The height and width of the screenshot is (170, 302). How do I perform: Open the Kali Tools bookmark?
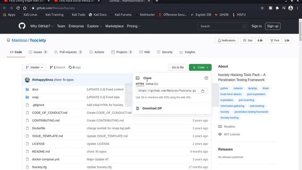(76, 15)
